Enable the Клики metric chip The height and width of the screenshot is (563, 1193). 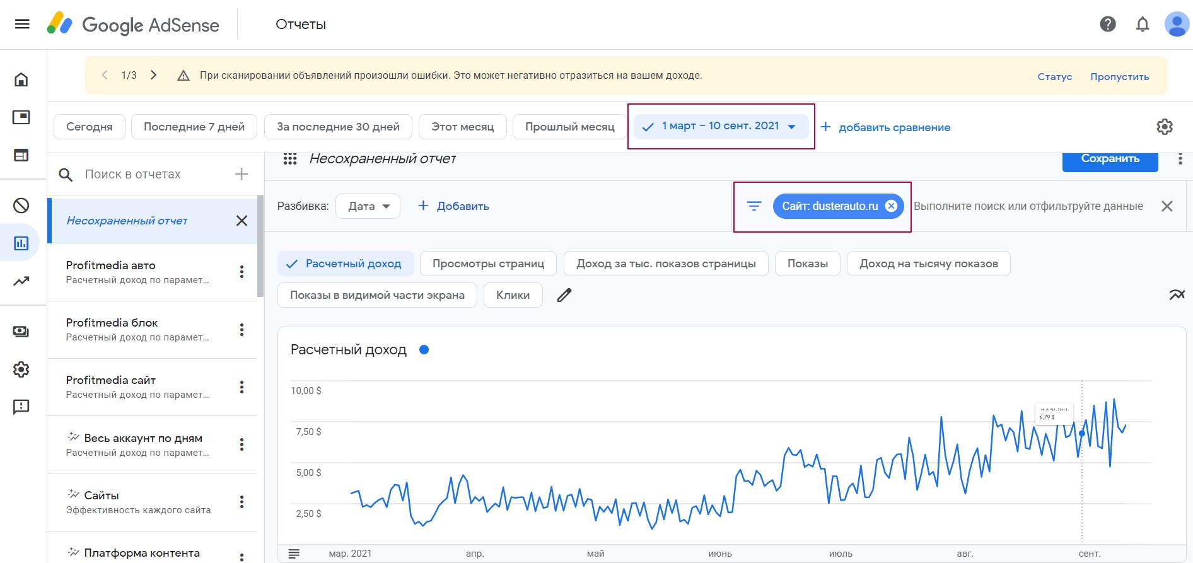pos(513,295)
